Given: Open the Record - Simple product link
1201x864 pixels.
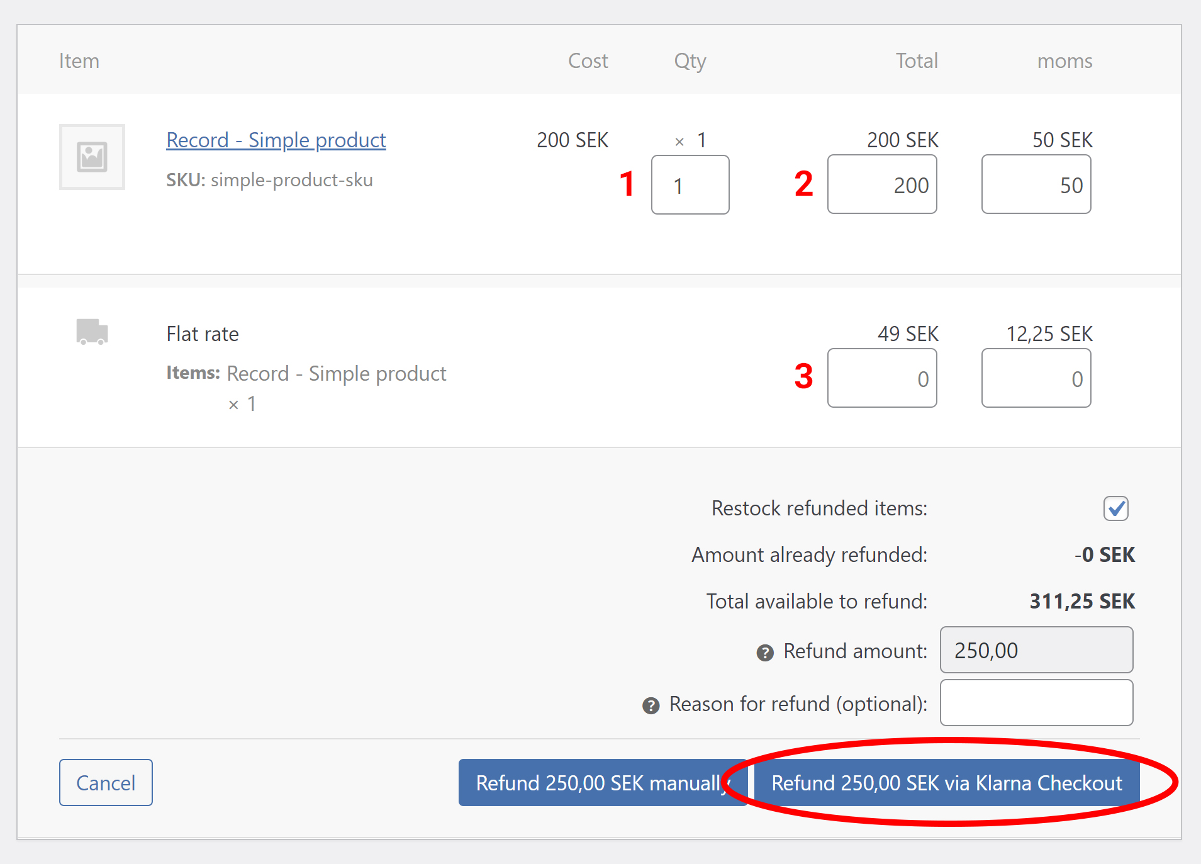Looking at the screenshot, I should [276, 140].
